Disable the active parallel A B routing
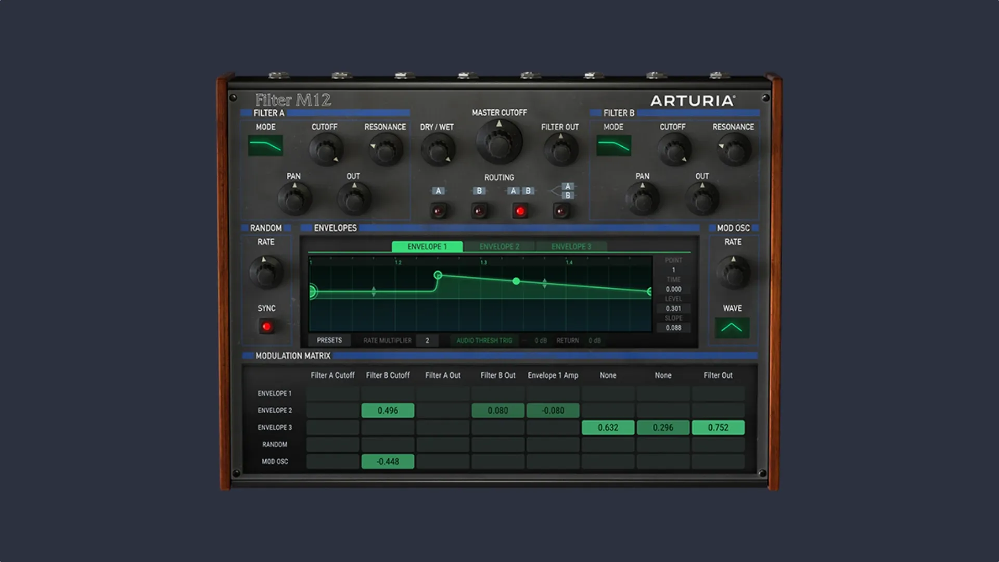Viewport: 999px width, 562px height. pos(520,211)
